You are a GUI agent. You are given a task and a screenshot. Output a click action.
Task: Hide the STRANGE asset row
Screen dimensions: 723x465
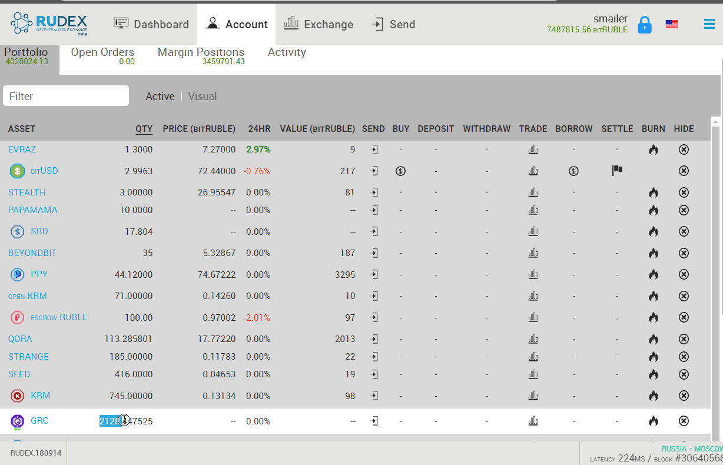[x=684, y=357]
